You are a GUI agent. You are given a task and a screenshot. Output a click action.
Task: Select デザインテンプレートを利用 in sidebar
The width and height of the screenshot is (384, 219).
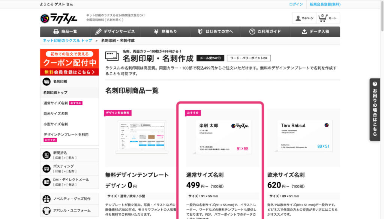pyautogui.click(x=66, y=135)
